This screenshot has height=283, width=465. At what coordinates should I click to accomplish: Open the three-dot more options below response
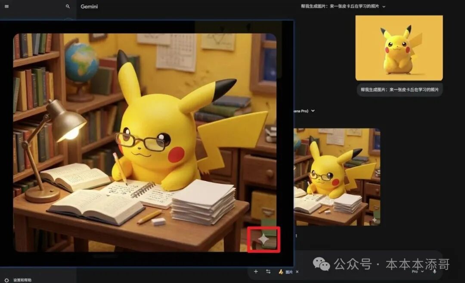(296, 236)
